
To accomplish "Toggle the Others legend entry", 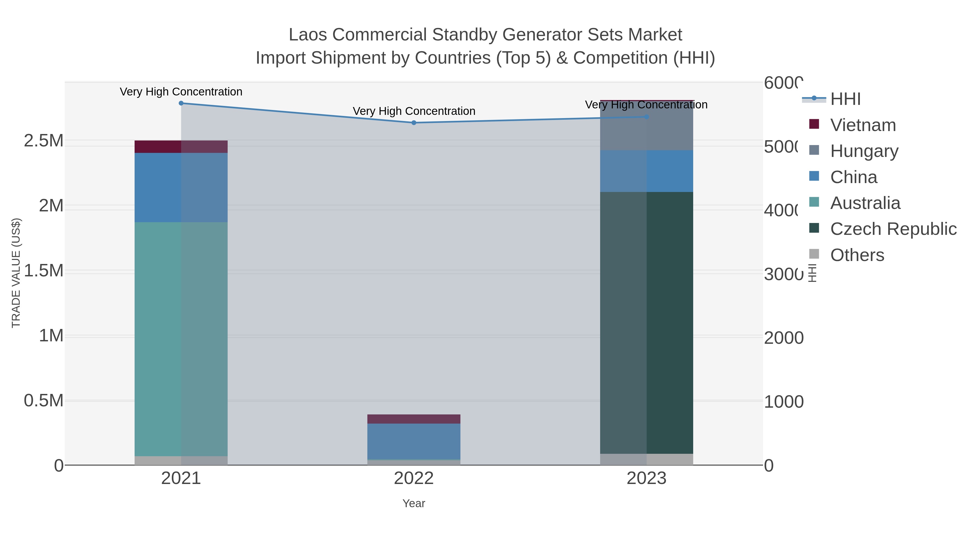I will coord(847,255).
